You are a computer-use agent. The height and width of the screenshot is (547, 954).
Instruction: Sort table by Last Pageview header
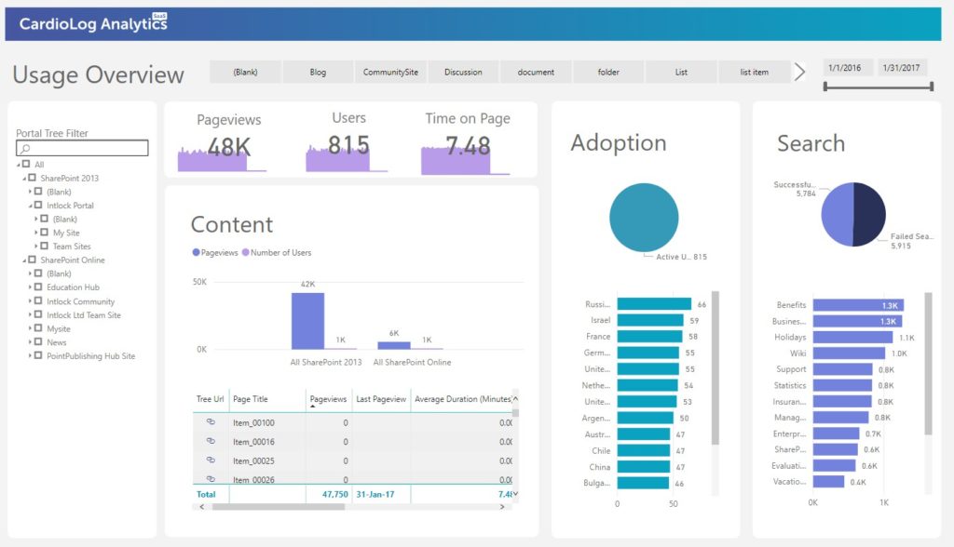(x=381, y=399)
